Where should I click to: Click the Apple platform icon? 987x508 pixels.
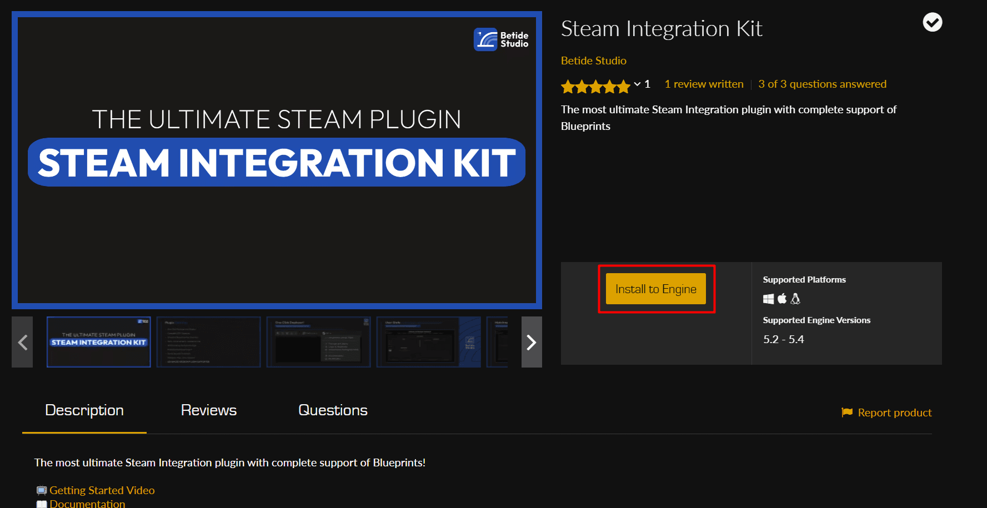[782, 299]
